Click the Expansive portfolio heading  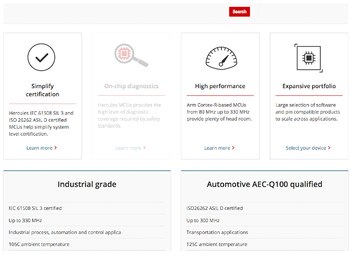coord(309,86)
